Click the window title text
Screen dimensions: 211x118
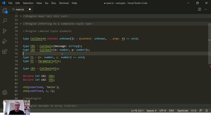click(x=126, y=3)
